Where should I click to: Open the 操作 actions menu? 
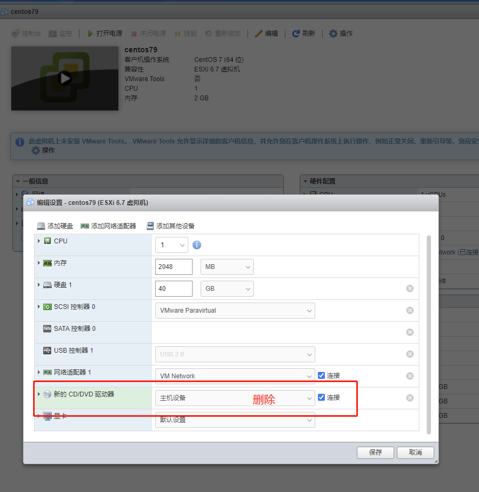[x=340, y=33]
